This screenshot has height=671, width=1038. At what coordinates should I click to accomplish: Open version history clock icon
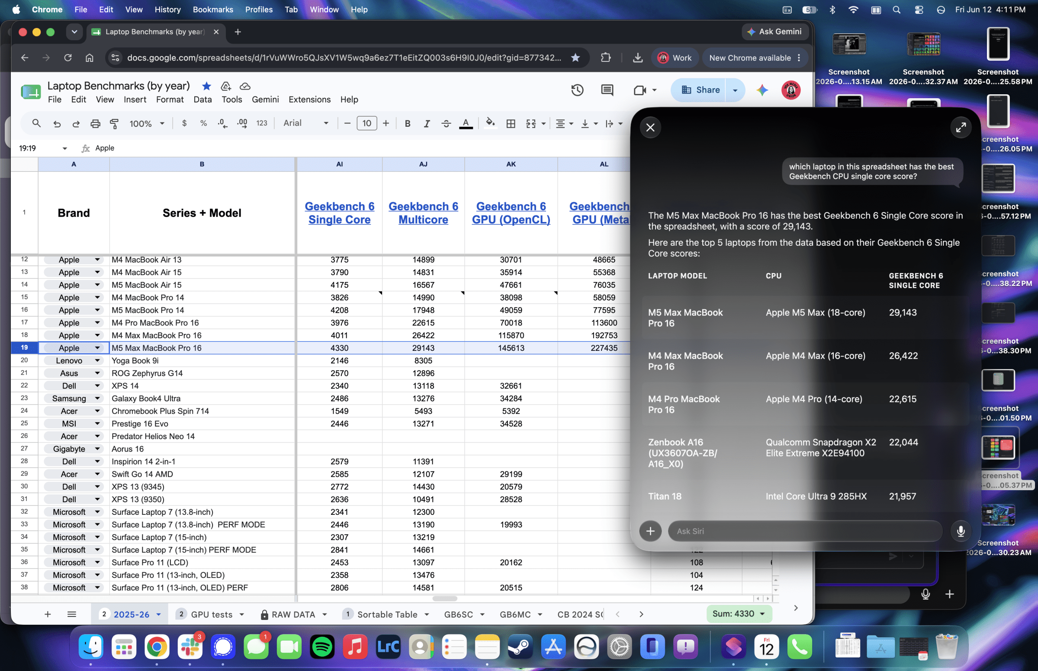(x=577, y=90)
